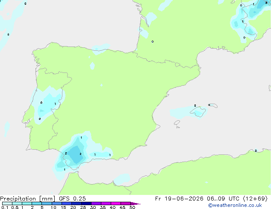Click the '20' legend scale number

tap(73, 207)
